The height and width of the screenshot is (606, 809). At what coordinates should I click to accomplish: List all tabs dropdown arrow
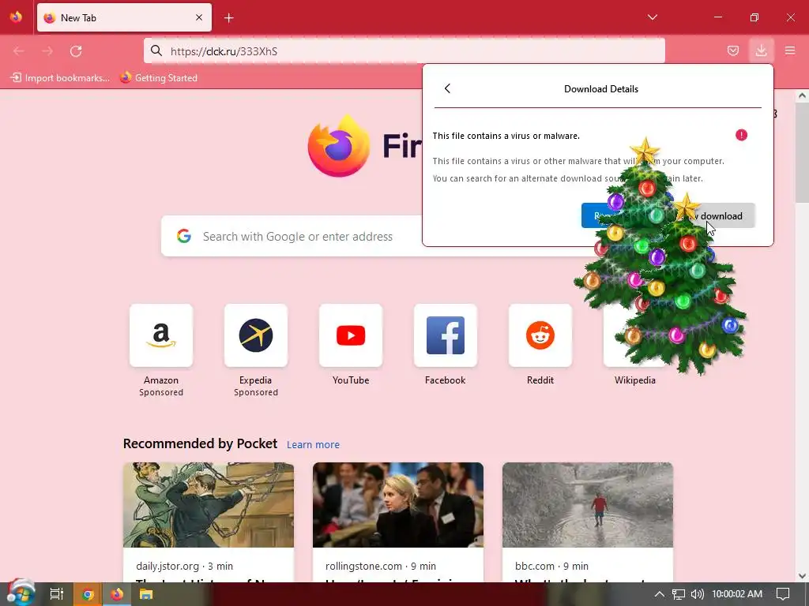[x=652, y=17]
